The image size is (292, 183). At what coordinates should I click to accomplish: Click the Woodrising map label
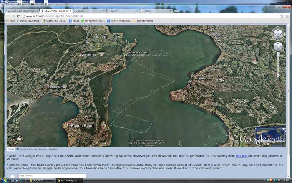click(x=88, y=55)
